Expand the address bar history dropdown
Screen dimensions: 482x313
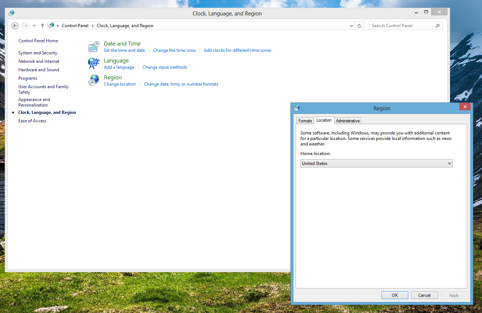click(352, 26)
